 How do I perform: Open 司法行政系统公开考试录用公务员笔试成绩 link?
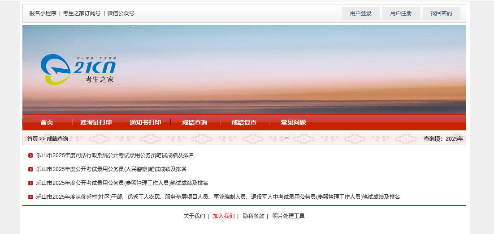point(115,155)
